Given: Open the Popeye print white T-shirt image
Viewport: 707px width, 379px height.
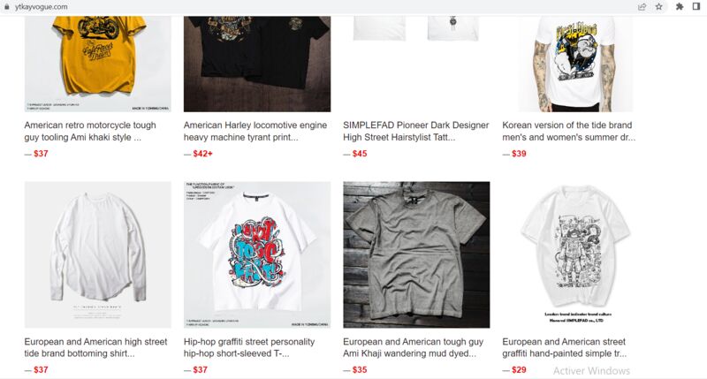Looking at the screenshot, I should click(x=575, y=64).
